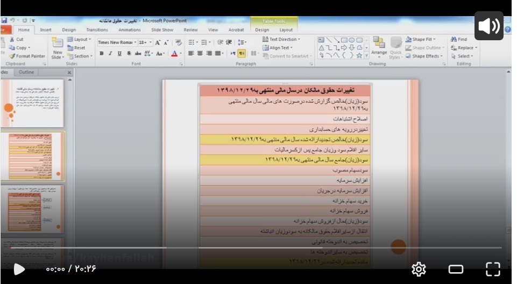The image size is (517, 284).
Task: Toggle Bold formatting
Action: pyautogui.click(x=102, y=53)
